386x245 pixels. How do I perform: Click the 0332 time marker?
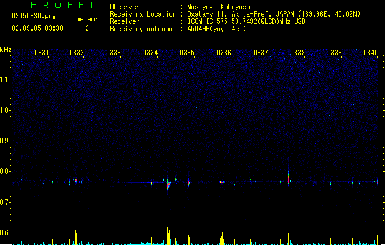coord(77,53)
